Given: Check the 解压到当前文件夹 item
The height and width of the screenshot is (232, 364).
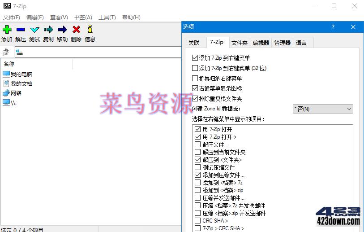Looking at the screenshot, I should pos(197,152).
